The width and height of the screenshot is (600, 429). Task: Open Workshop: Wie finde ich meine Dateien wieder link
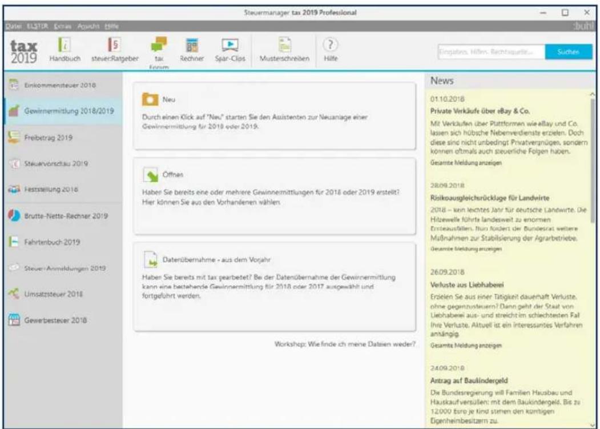[x=344, y=344]
